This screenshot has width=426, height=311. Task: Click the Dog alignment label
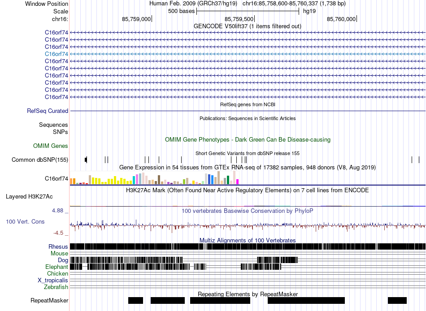point(63,260)
